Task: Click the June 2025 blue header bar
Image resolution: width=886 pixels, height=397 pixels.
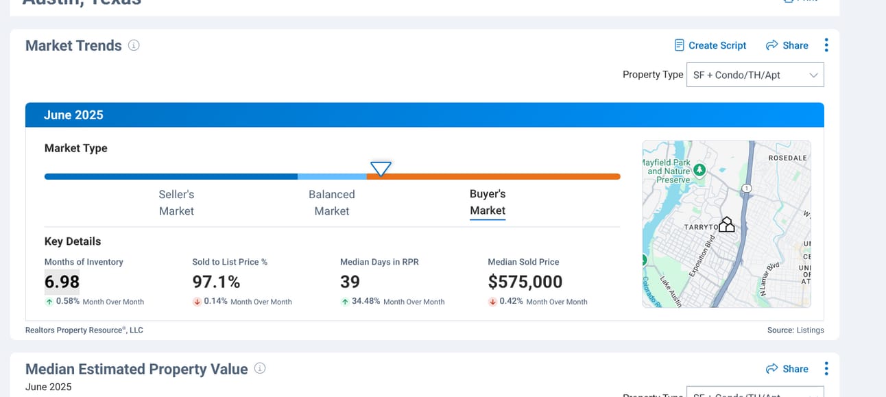Action: click(x=424, y=115)
